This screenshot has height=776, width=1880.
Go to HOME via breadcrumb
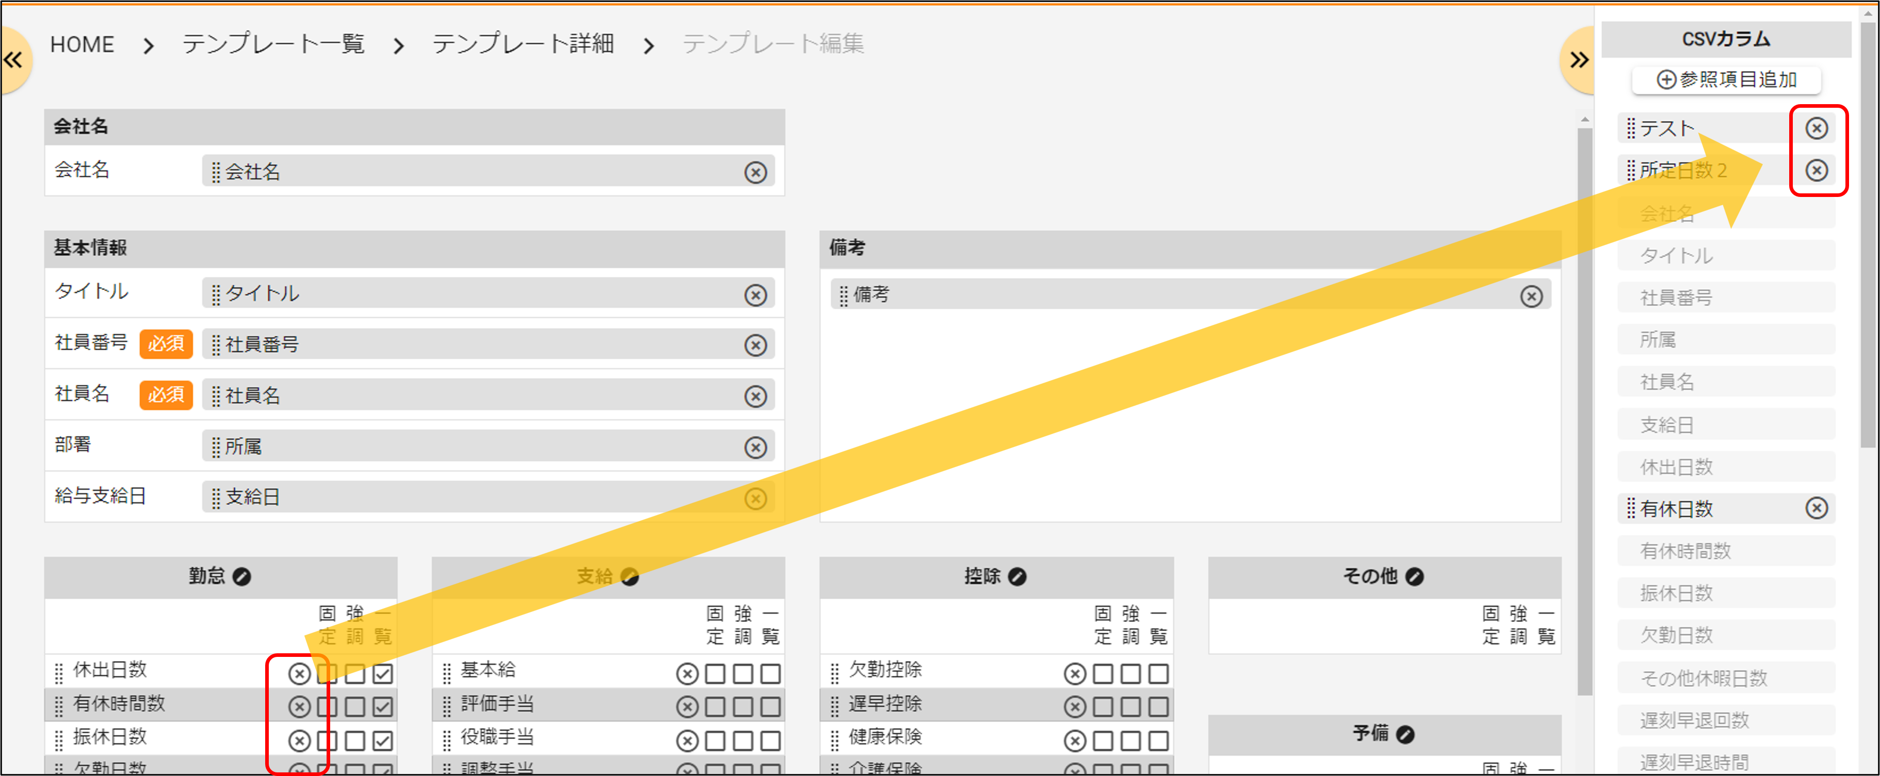point(82,44)
